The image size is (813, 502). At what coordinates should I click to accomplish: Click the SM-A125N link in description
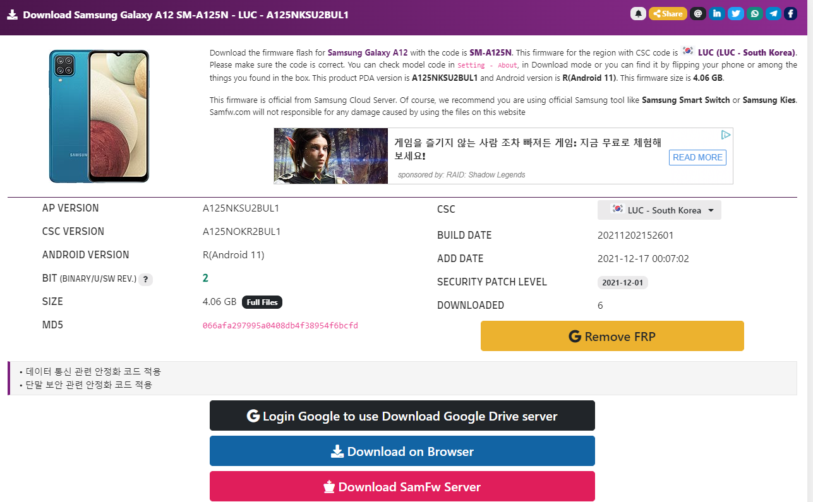pyautogui.click(x=491, y=52)
